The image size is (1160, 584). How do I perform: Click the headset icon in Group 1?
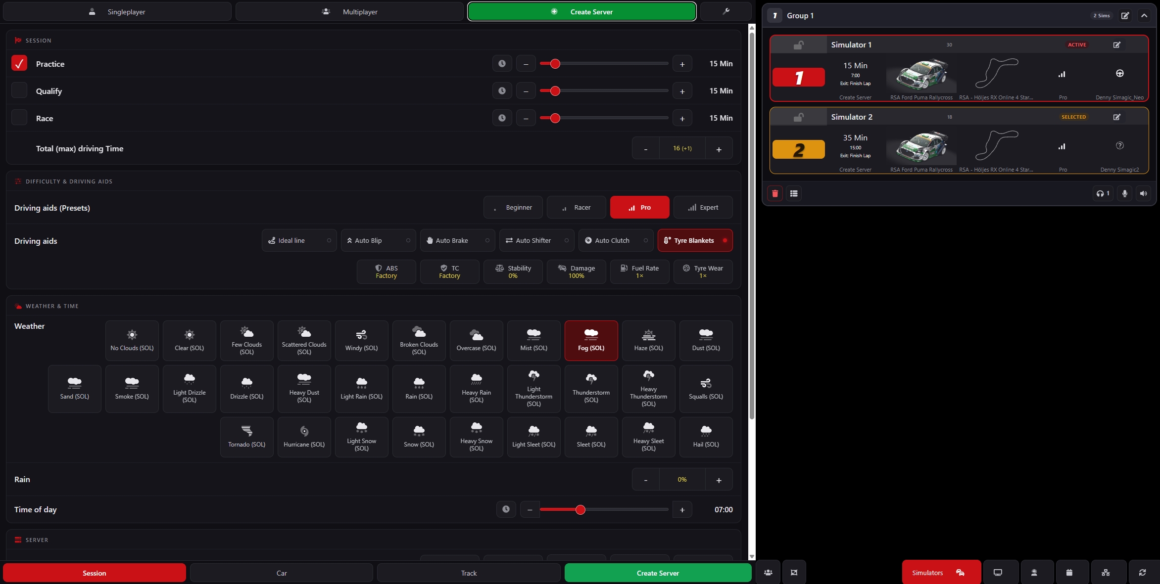(1103, 193)
